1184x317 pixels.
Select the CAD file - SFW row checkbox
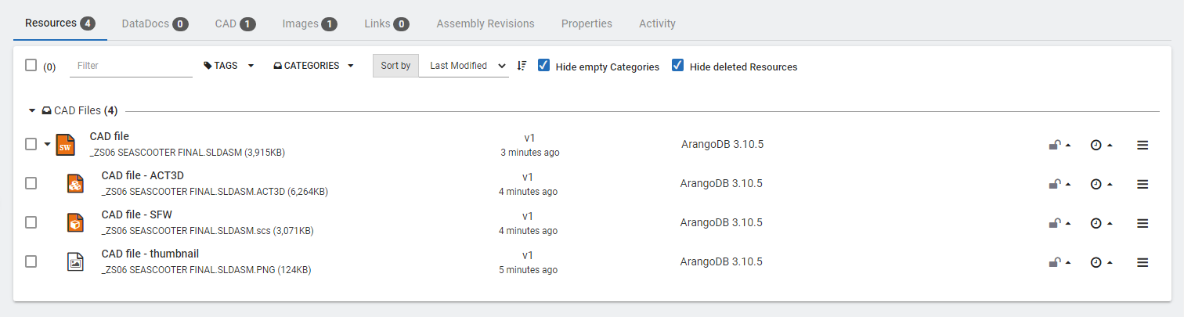pos(31,223)
